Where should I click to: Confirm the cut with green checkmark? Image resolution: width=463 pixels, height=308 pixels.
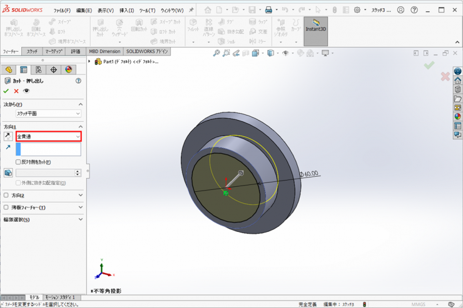(x=6, y=91)
